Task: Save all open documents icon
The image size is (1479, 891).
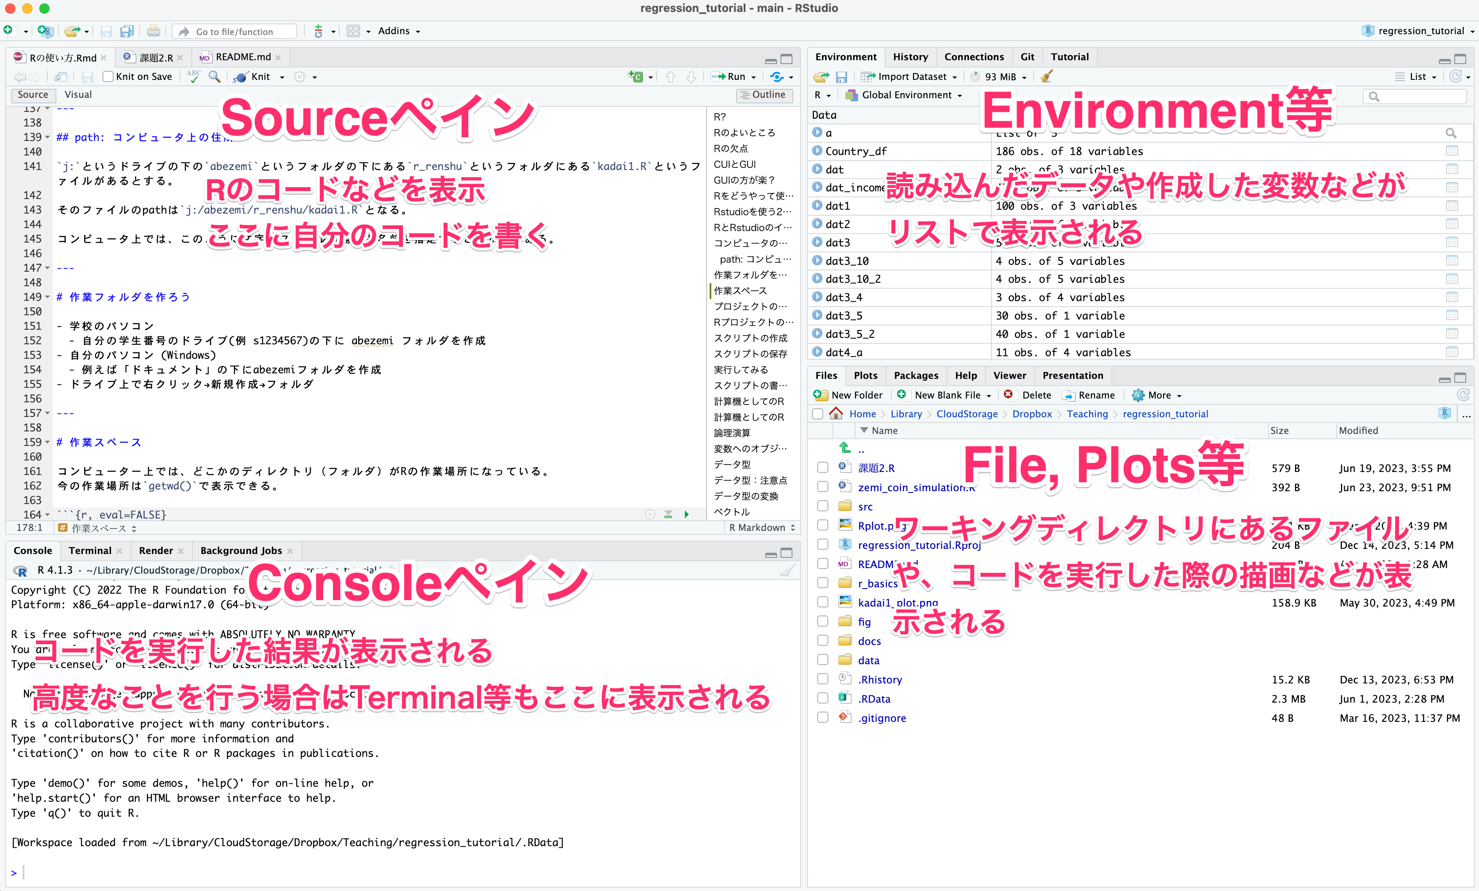Action: click(127, 31)
